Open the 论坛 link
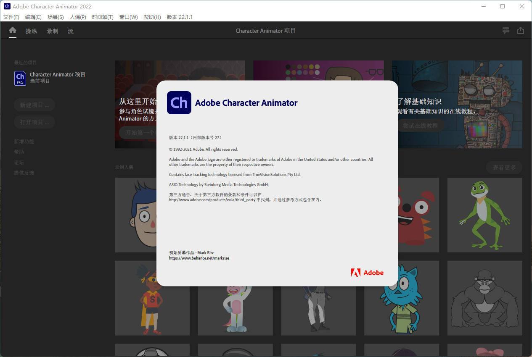 tap(19, 163)
